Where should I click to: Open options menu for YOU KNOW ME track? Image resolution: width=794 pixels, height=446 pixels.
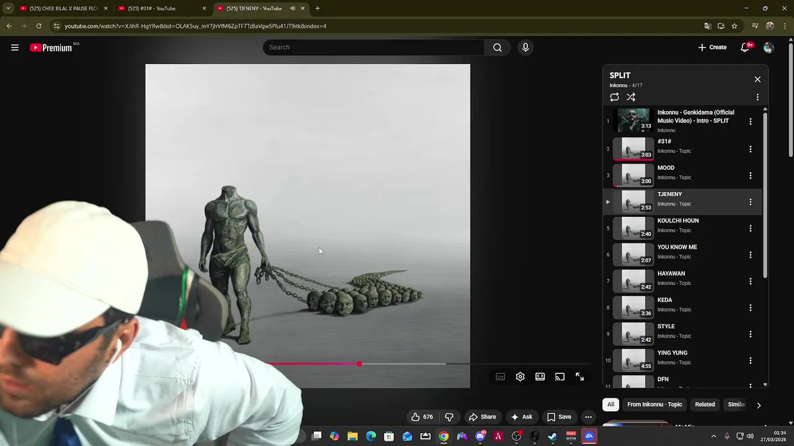[x=751, y=255]
